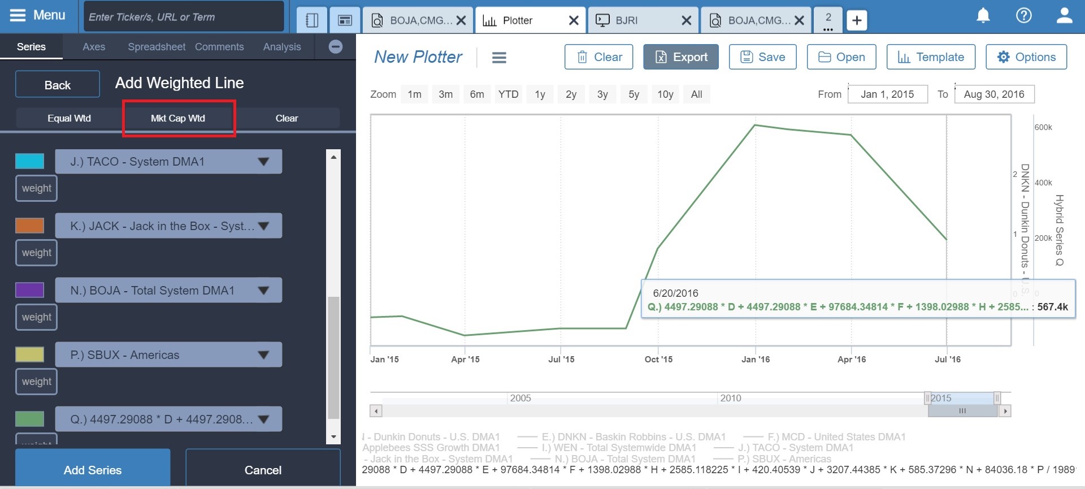Image resolution: width=1085 pixels, height=489 pixels.
Task: Select Equal Wtd weighting
Action: [x=69, y=118]
